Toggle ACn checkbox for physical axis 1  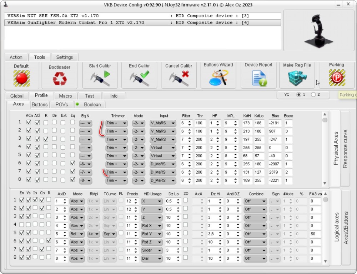pos(29,123)
